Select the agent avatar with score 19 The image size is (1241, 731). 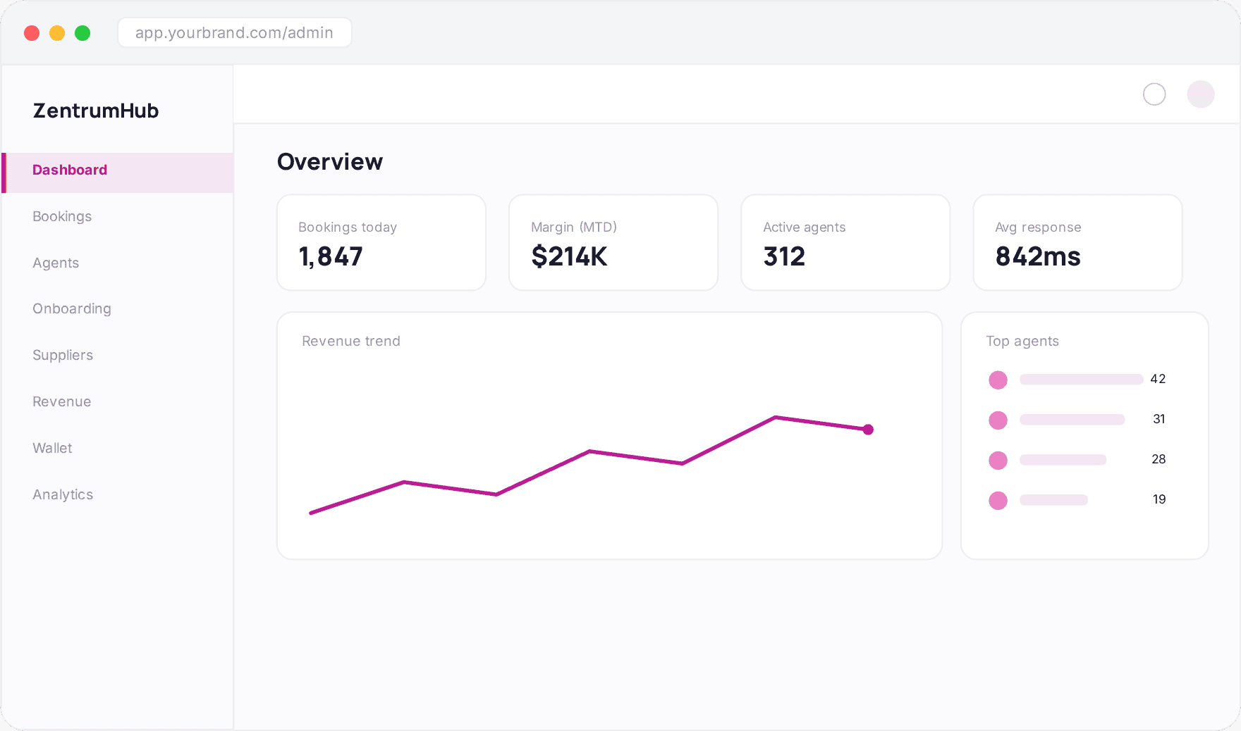click(998, 501)
